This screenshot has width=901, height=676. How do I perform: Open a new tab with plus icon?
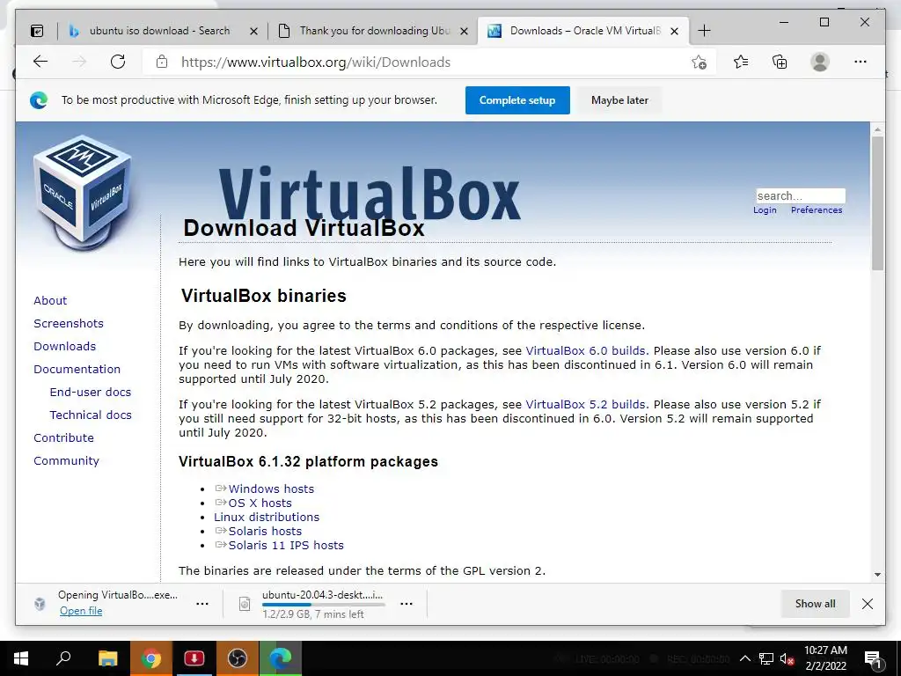pos(704,31)
